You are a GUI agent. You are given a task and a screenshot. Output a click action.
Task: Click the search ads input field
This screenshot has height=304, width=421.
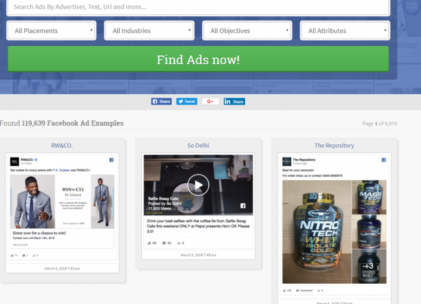coord(198,7)
